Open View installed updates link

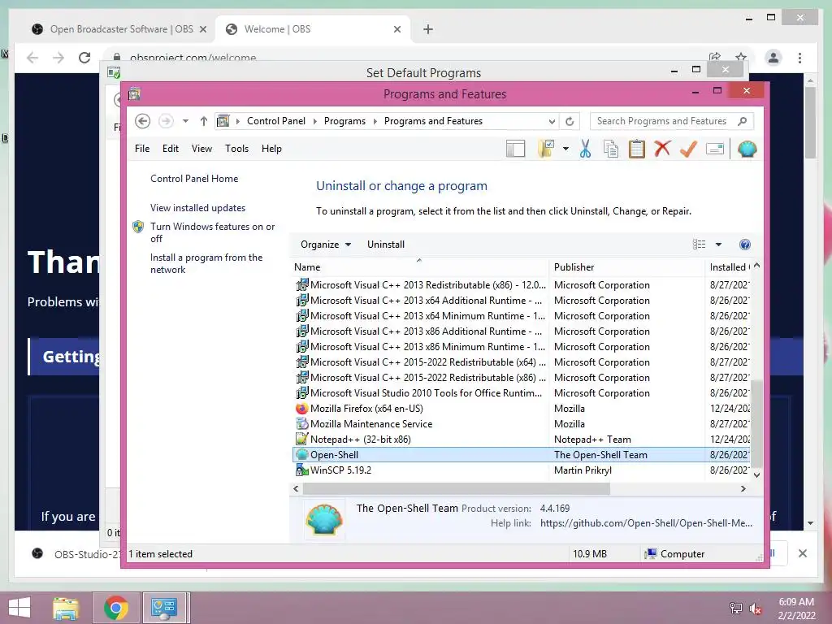pos(198,208)
